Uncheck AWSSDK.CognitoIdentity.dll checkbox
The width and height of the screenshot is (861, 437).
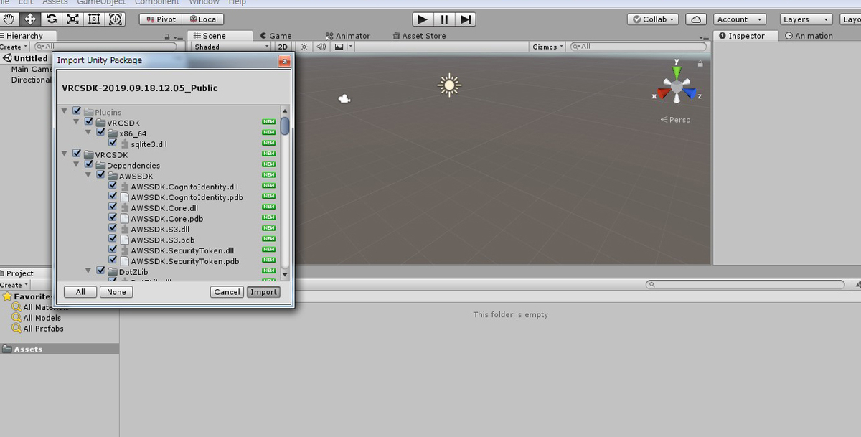tap(113, 187)
